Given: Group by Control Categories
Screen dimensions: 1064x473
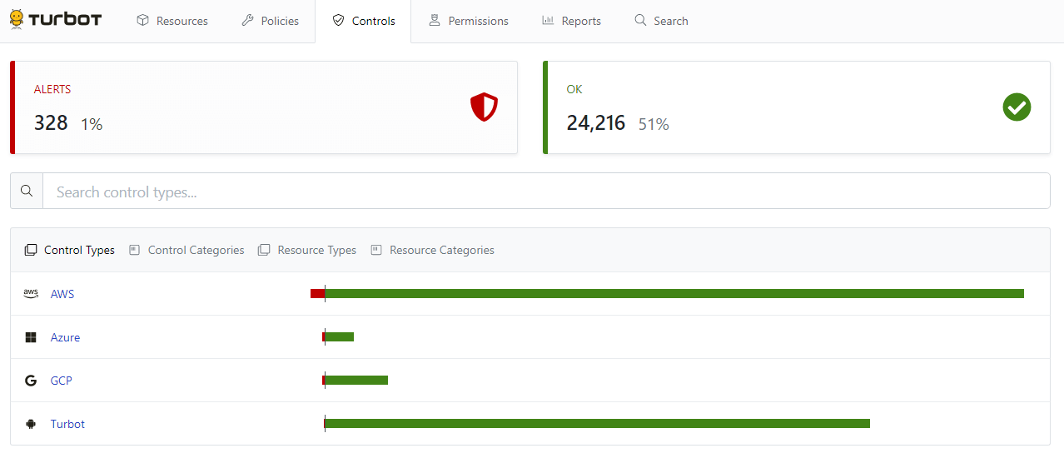Looking at the screenshot, I should pyautogui.click(x=187, y=250).
